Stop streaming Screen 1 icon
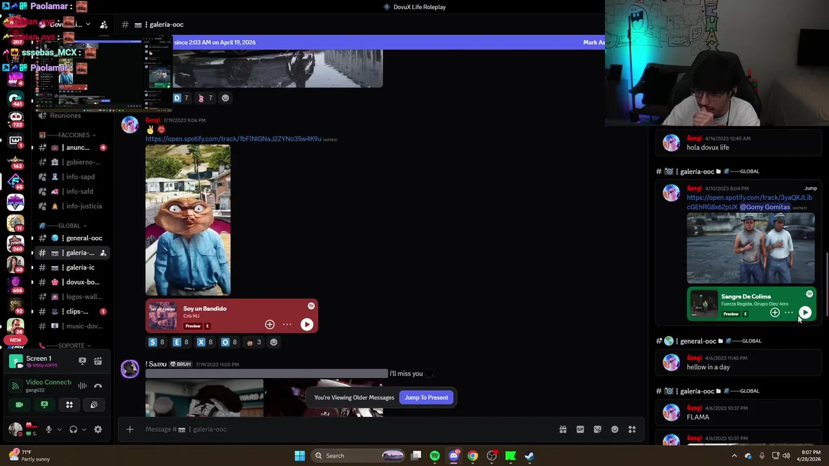 (82, 361)
